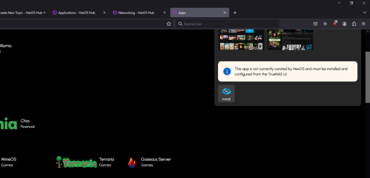Click the TrueNAS Install icon button
Image resolution: width=370 pixels, height=178 pixels.
click(x=226, y=93)
